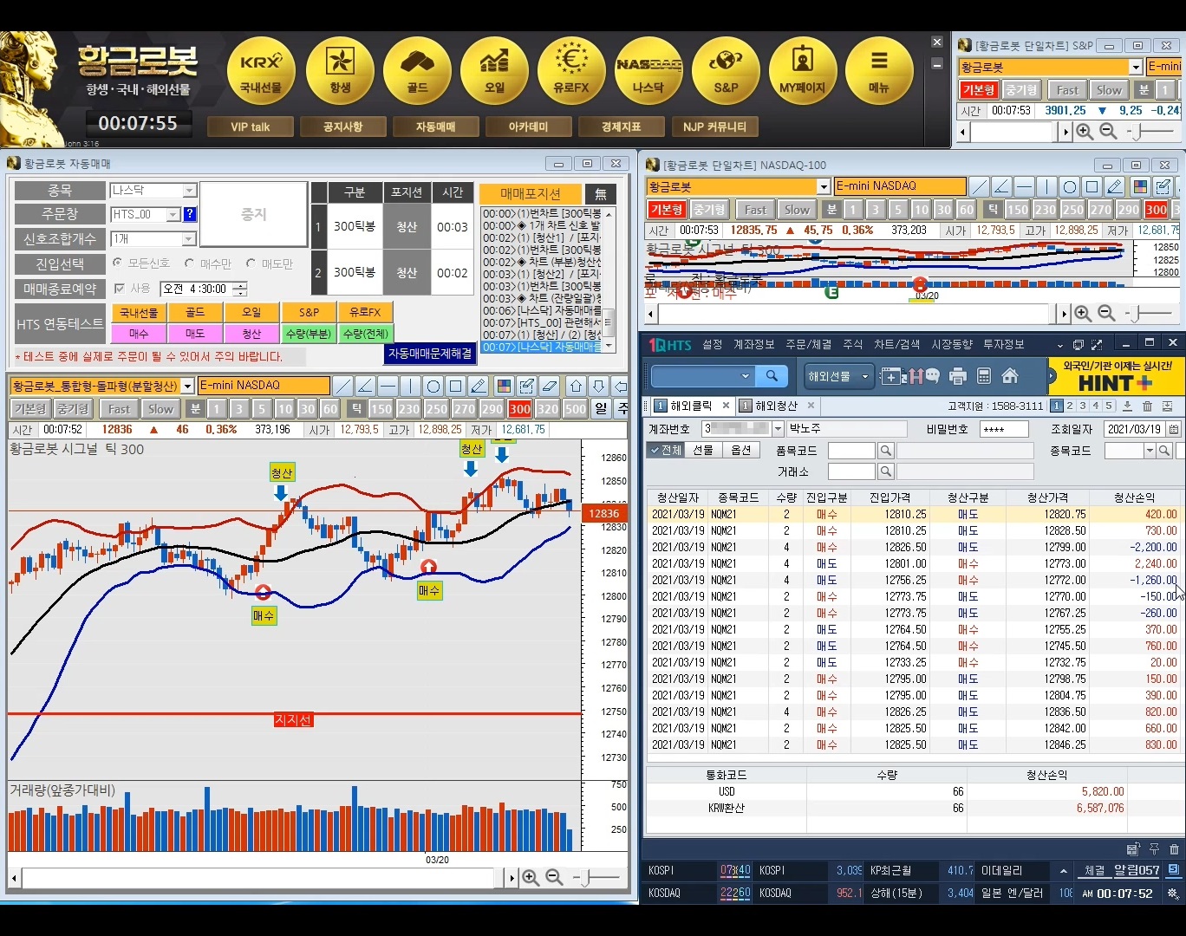Expand the 계좌번호 account dropdown

click(778, 429)
